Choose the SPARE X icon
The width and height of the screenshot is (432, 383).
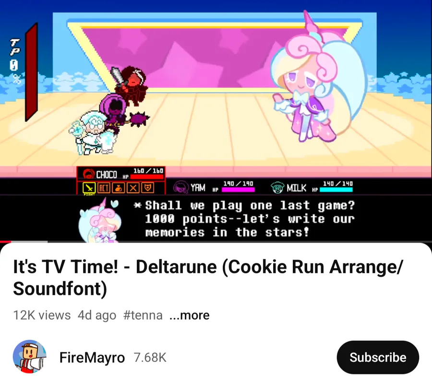[x=133, y=188]
